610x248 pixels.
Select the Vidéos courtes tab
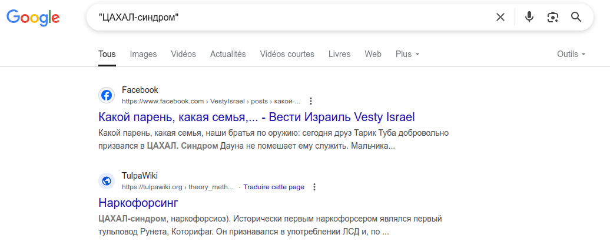click(287, 54)
